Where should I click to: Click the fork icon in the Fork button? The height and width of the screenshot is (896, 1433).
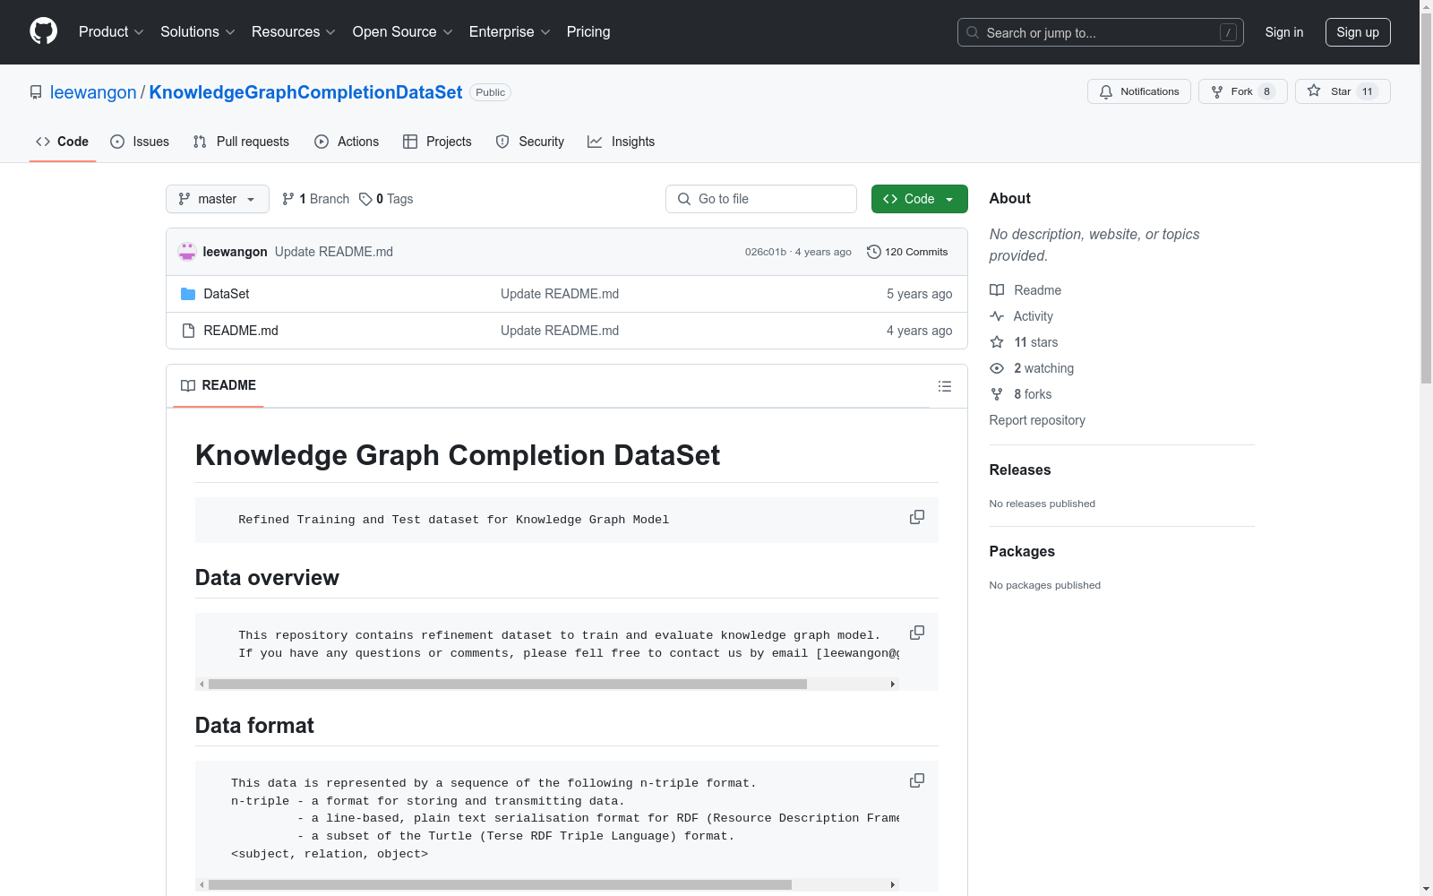click(x=1217, y=91)
